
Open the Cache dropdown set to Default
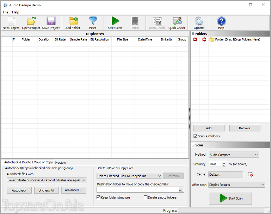click(x=226, y=175)
